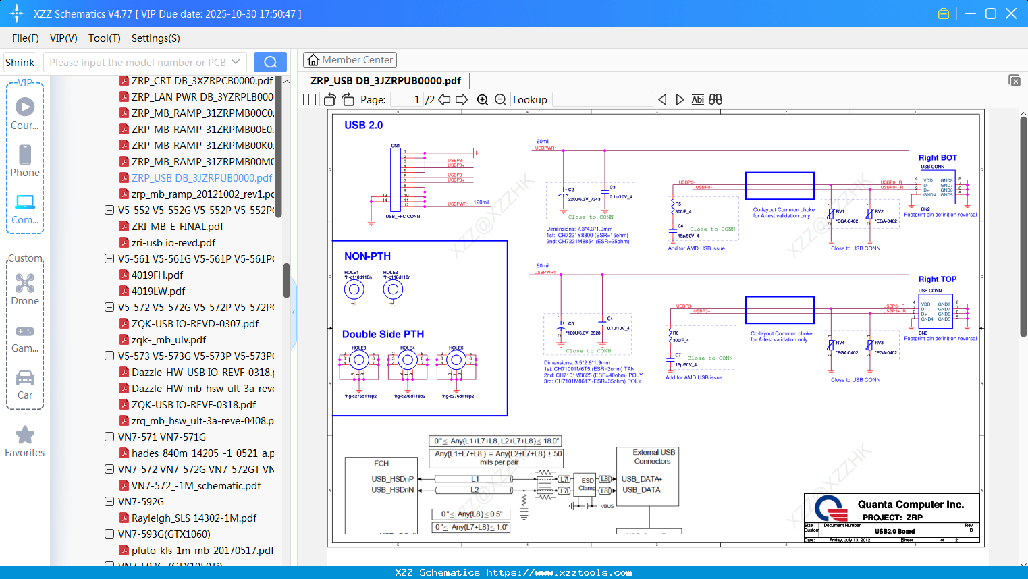Collapse the V5-561 V5-561G tree folder
Viewport: 1028px width, 579px height.
point(109,258)
